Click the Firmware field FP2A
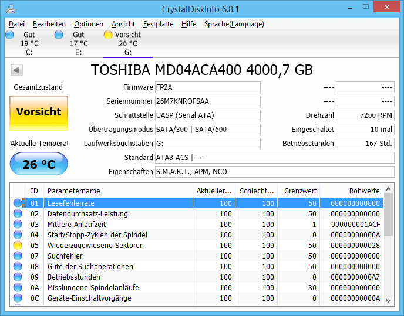Viewport: 404px width, 316px height. tap(208, 87)
